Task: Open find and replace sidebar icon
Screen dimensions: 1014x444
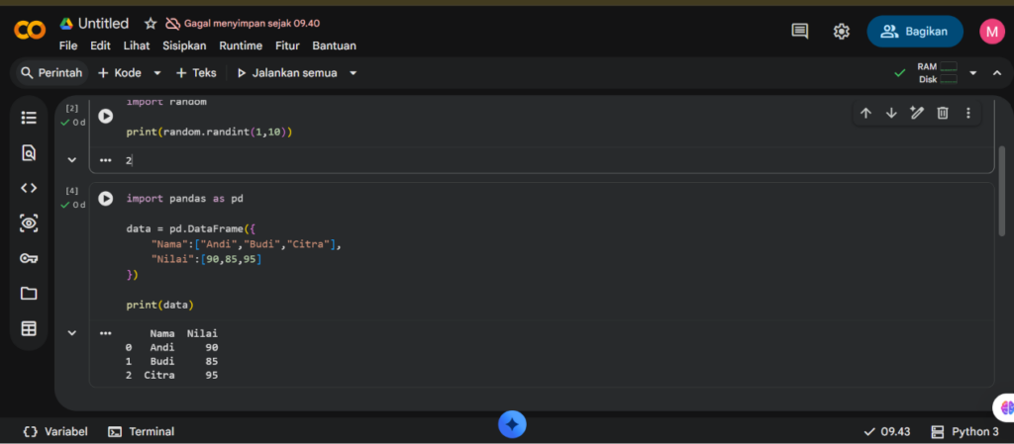Action: 29,153
